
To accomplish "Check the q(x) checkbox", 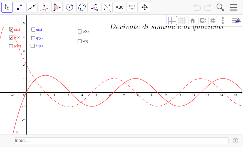I will [33, 29].
